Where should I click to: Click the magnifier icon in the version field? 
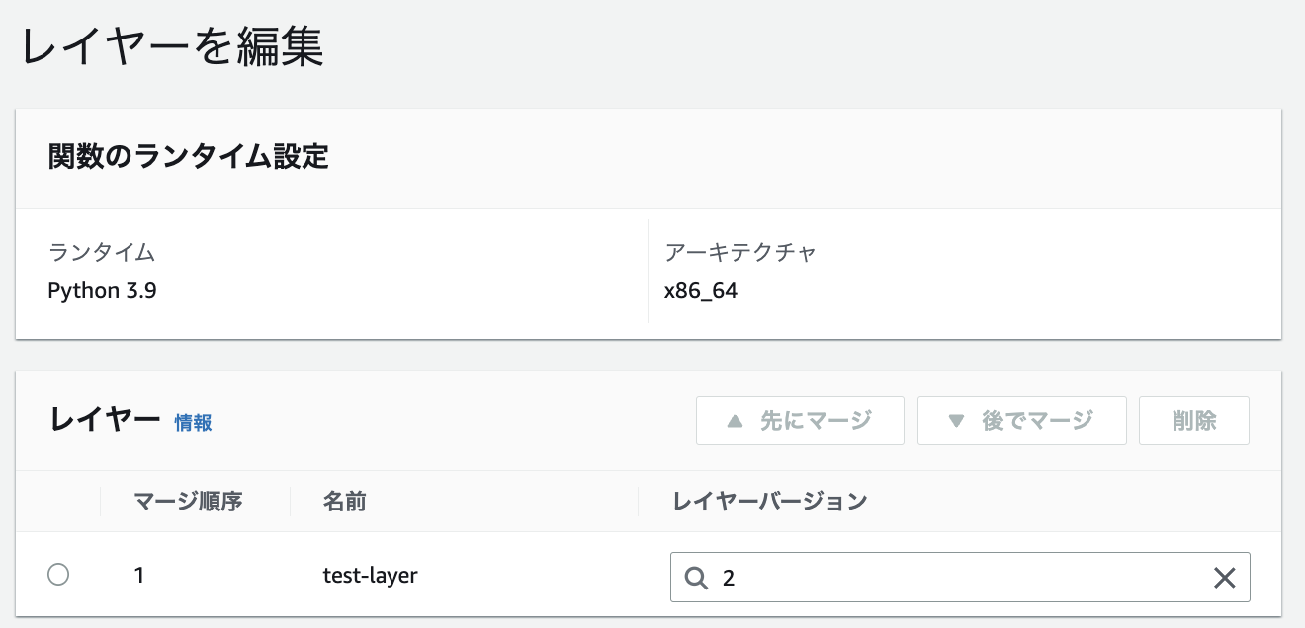[696, 577]
